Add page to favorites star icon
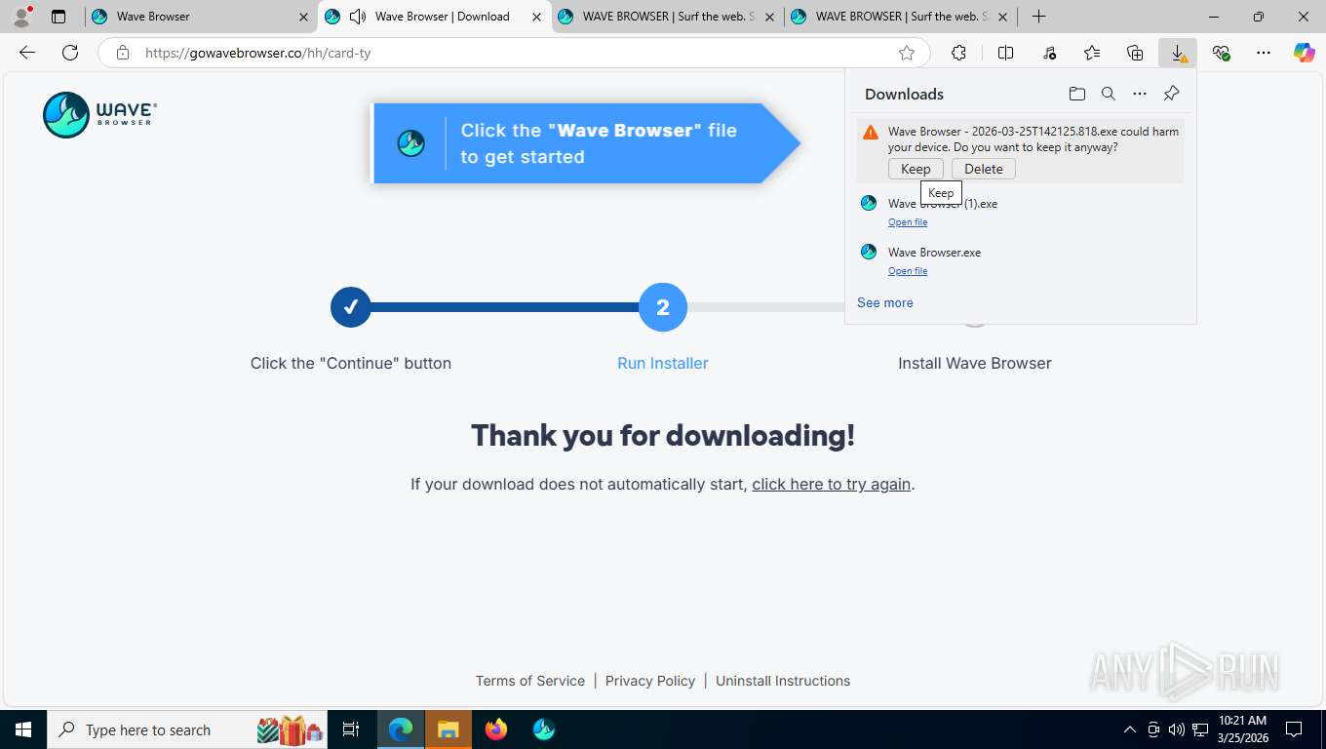1326x749 pixels. (907, 53)
